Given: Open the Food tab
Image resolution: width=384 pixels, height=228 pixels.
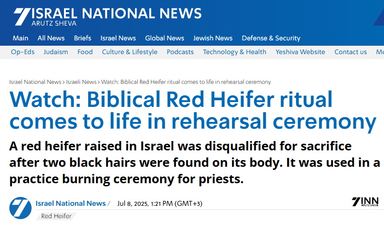Looking at the screenshot, I should pyautogui.click(x=85, y=52).
